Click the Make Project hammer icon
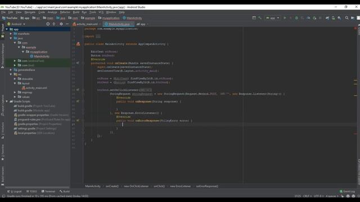This screenshot has width=360, height=202. 260,18
